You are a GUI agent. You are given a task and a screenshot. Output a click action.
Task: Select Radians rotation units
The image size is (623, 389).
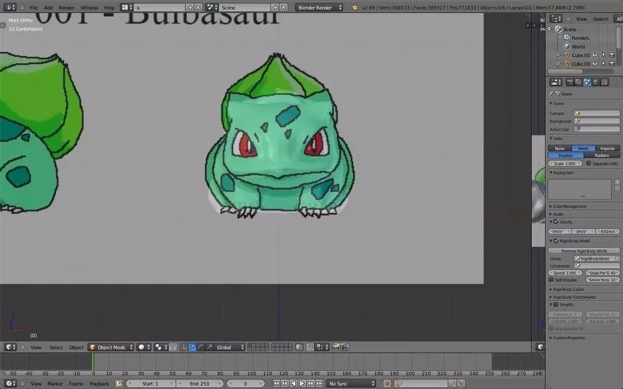[602, 156]
